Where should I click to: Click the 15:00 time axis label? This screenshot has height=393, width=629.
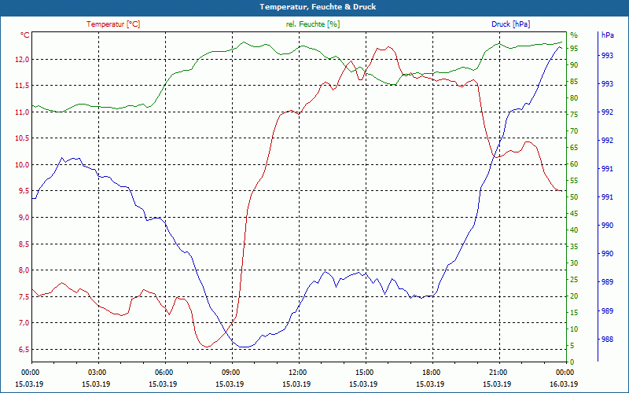point(363,372)
